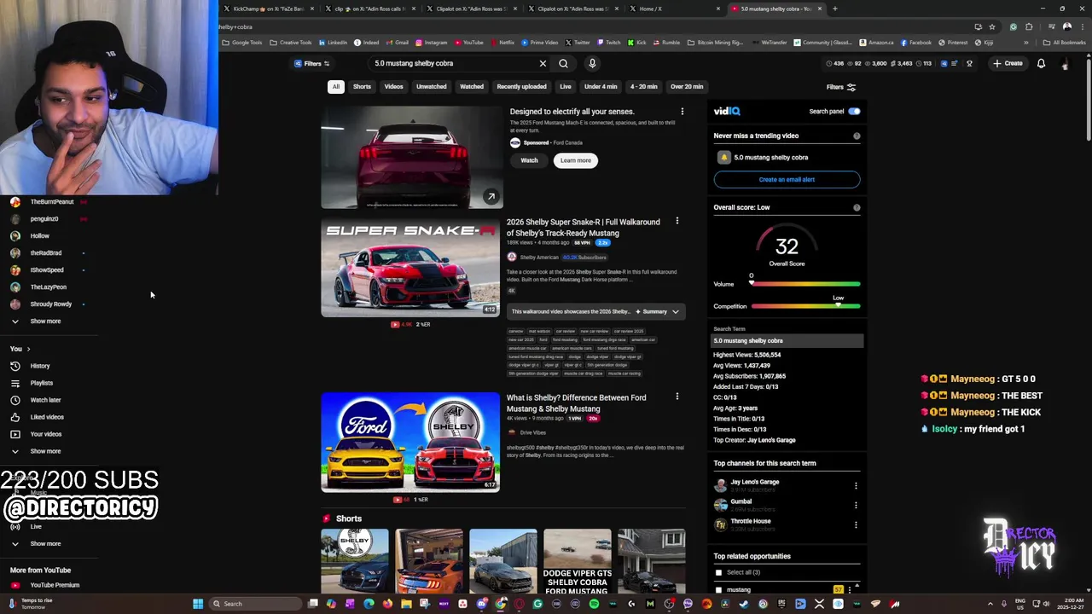The height and width of the screenshot is (614, 1092).
Task: Open What is Shelby title link
Action: 576,403
